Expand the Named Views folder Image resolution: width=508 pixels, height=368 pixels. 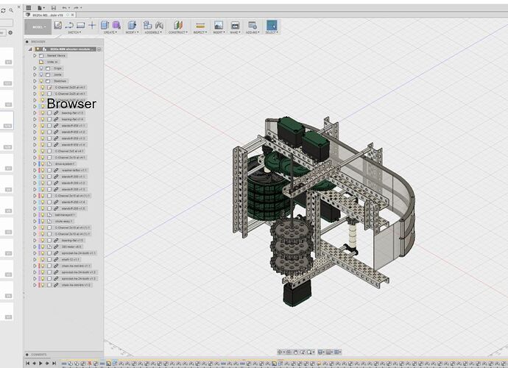[35, 56]
